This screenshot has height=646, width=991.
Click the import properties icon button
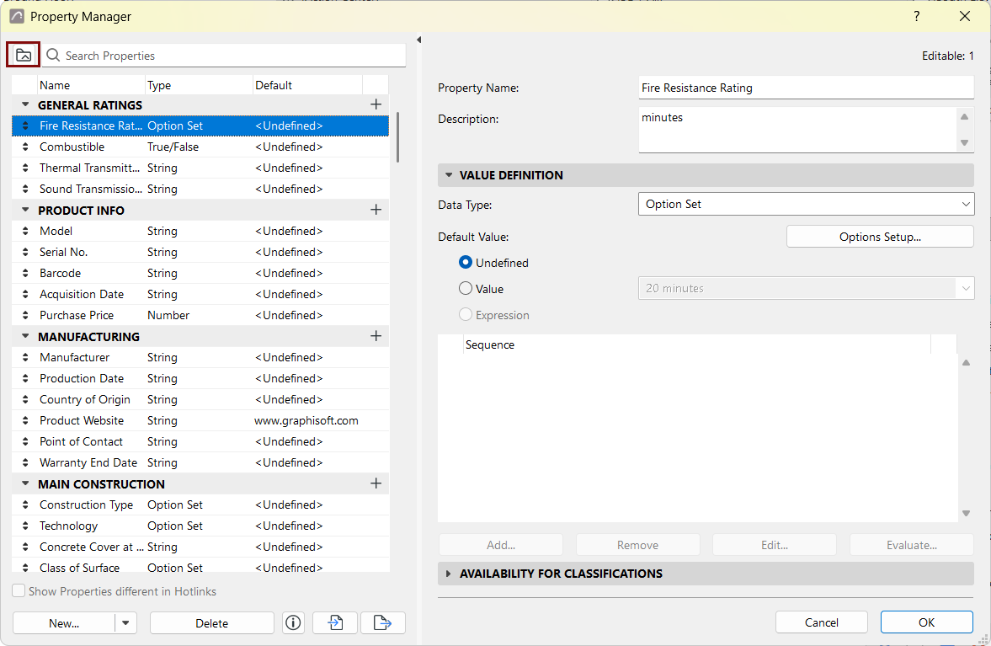[x=335, y=623]
